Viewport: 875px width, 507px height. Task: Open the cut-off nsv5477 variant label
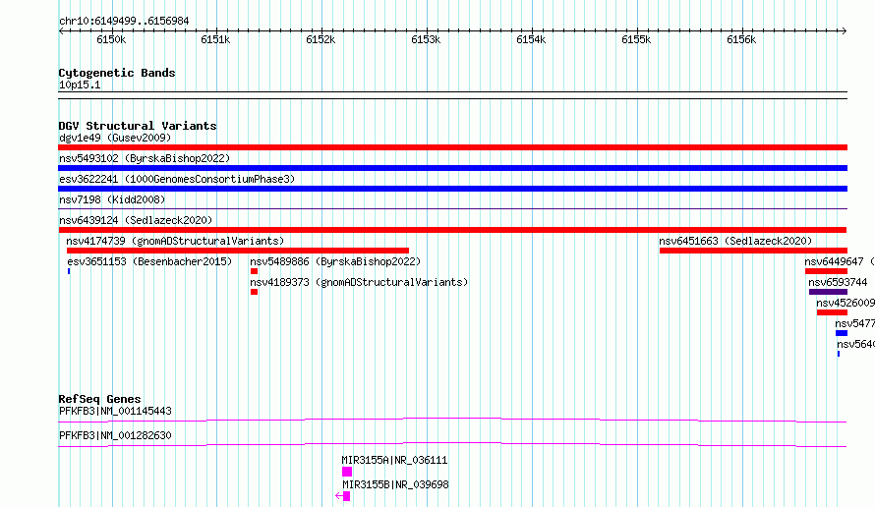click(x=855, y=323)
